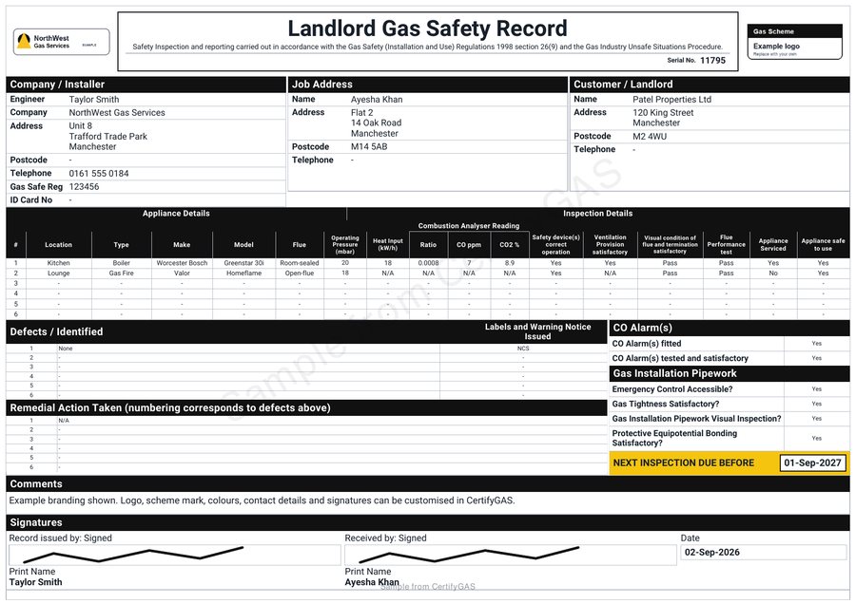
Task: Select Appliance Serviced No for Lounge
Action: (773, 274)
